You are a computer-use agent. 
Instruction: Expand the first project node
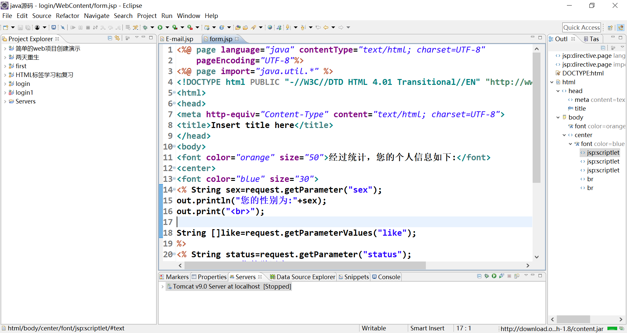click(x=5, y=66)
